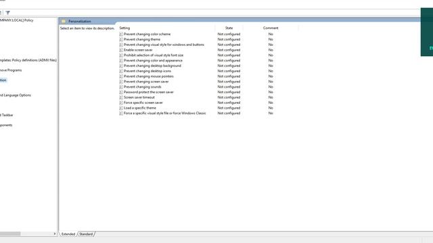
Task: Select the Policy definitions (ADMX files) tree node
Action: coord(28,60)
